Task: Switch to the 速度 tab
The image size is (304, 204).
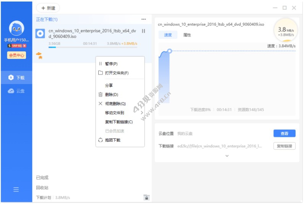Action: pos(168,35)
